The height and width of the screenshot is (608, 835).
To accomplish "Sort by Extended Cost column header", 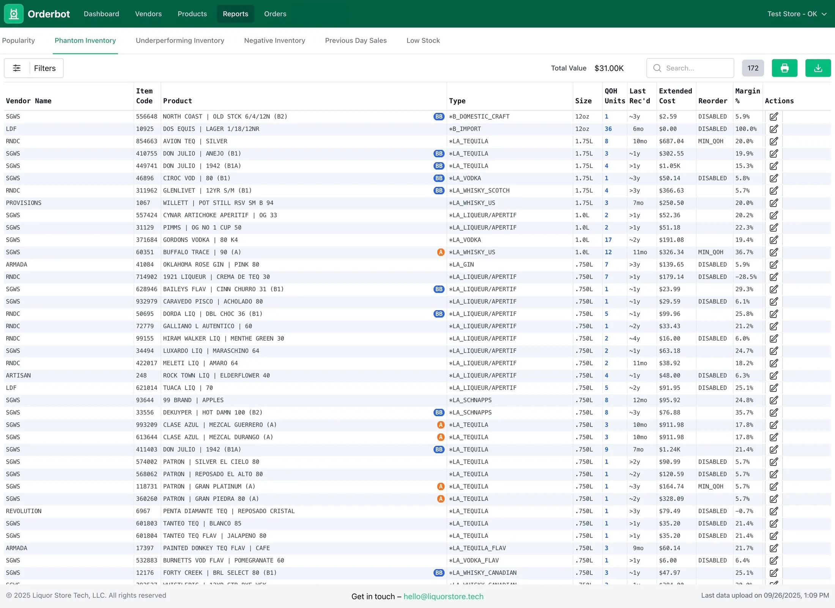I will [x=675, y=96].
